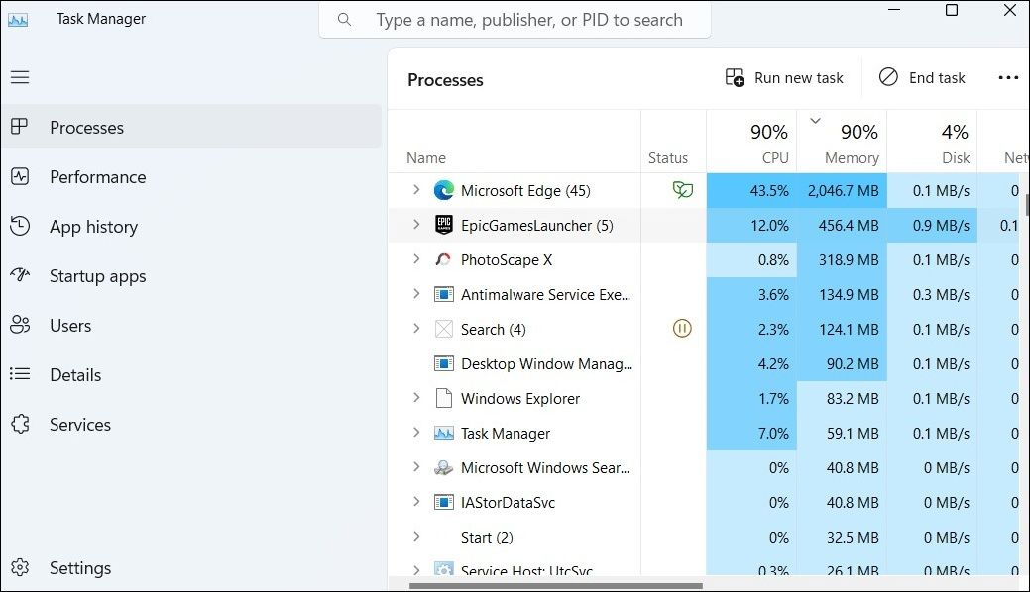Toggle the hamburger navigation menu
Image resolution: width=1030 pixels, height=592 pixels.
point(20,77)
